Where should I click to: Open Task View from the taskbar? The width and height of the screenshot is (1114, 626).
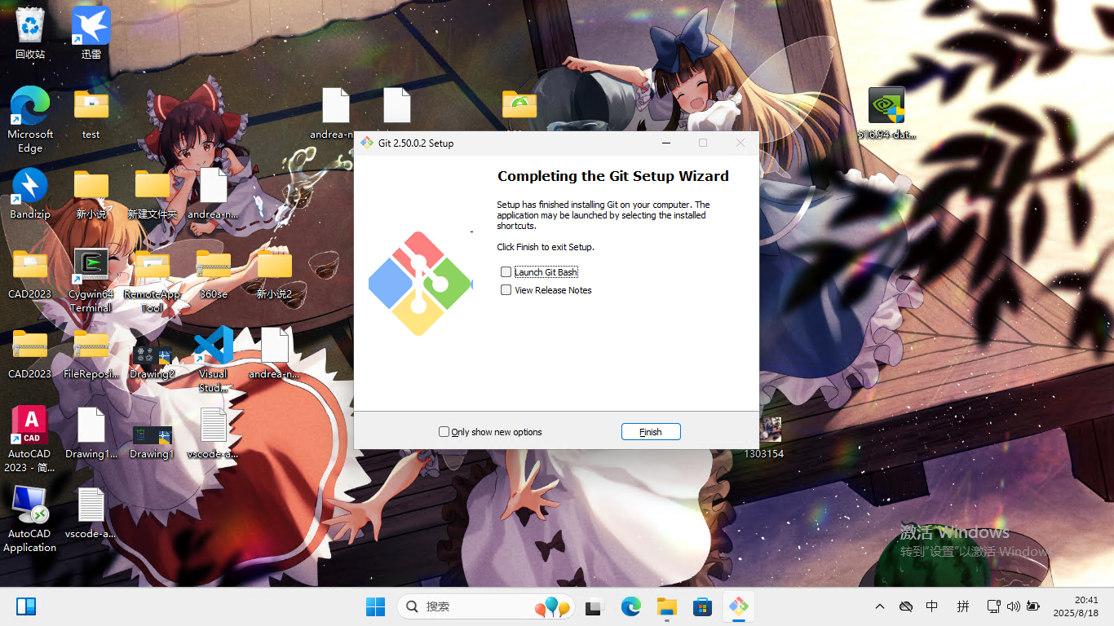[594, 606]
